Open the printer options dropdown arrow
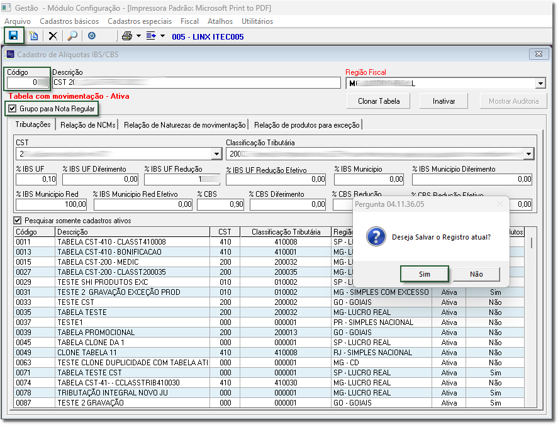Screen dimensions: 558x425 [x=138, y=36]
